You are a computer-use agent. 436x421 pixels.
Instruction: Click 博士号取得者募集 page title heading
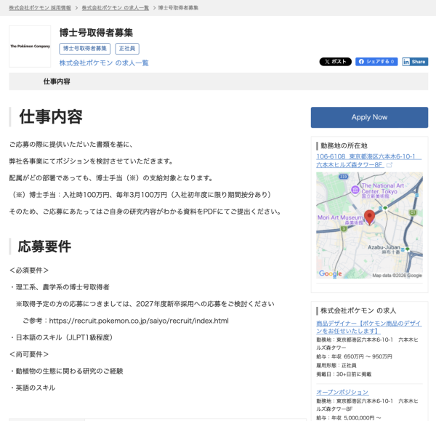pos(96,33)
